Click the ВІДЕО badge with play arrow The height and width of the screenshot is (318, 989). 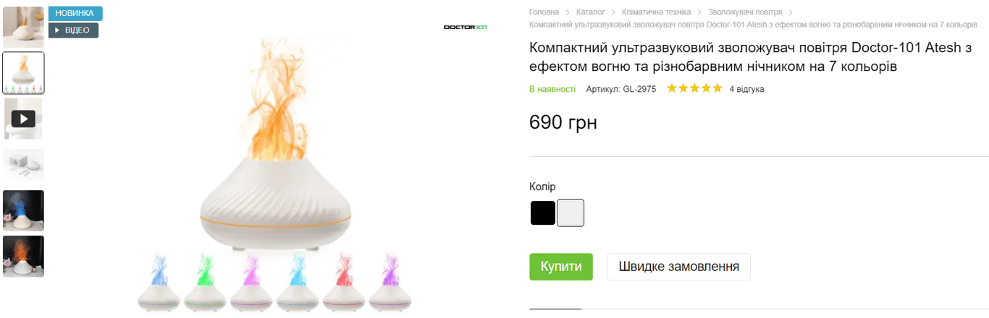(x=73, y=30)
